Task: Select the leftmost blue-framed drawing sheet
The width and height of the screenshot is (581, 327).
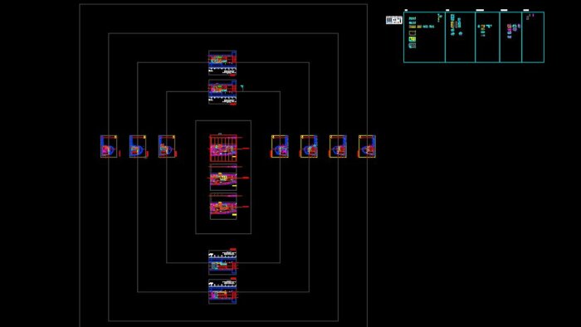Action: click(109, 146)
